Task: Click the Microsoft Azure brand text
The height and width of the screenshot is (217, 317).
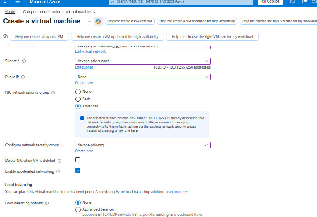Action: 45,2
